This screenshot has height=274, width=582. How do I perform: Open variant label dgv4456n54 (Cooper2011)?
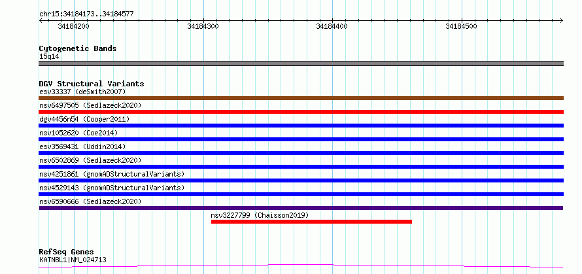(84, 119)
